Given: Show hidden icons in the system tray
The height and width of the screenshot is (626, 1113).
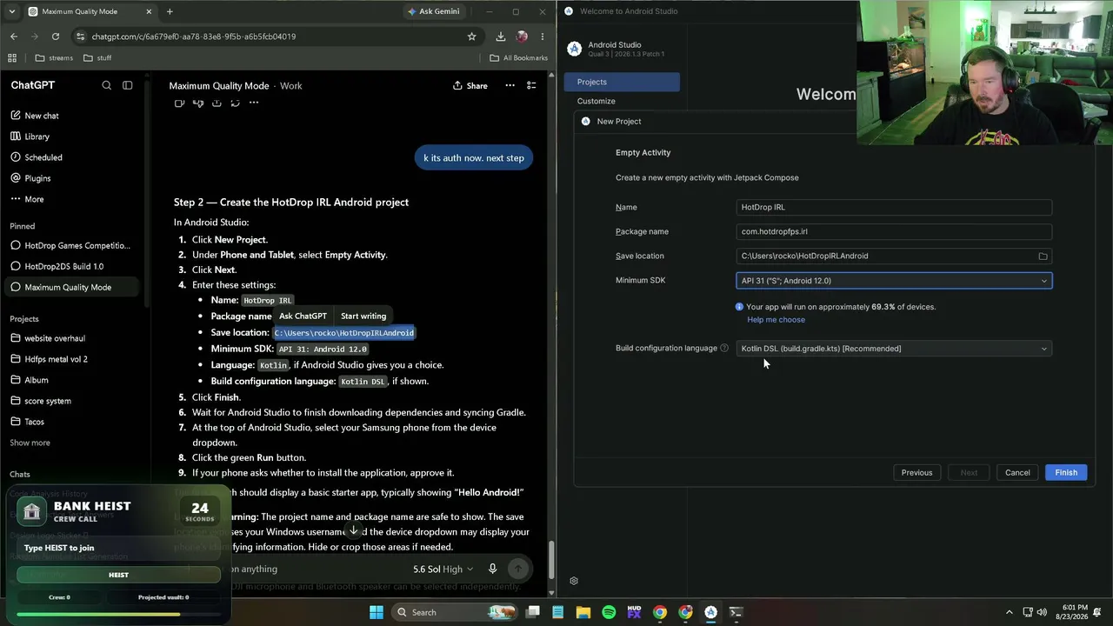Looking at the screenshot, I should (x=1009, y=612).
